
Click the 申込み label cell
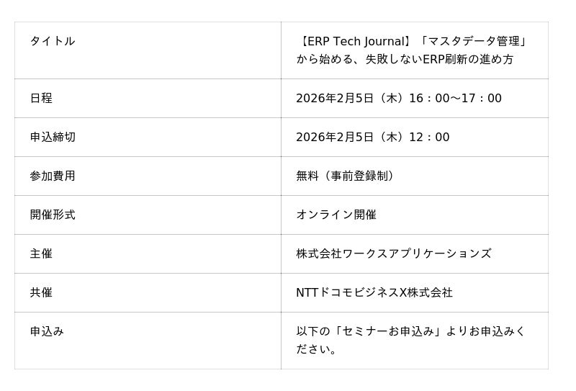coord(47,331)
